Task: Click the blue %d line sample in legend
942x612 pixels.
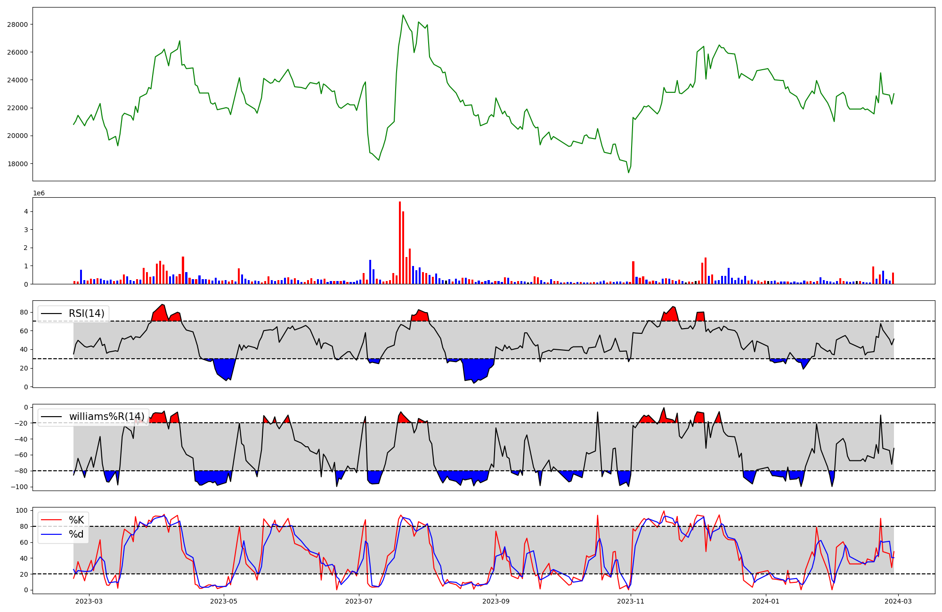Action: click(51, 534)
